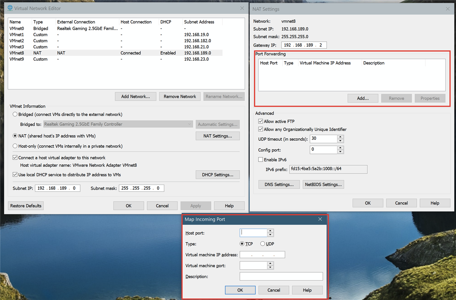Click Add Network button

pyautogui.click(x=135, y=97)
